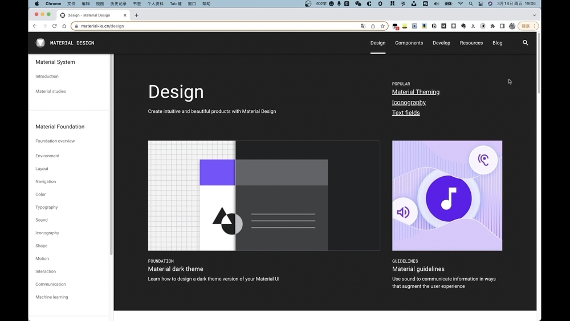Open the Apple menu
570x321 pixels.
tap(36, 3)
